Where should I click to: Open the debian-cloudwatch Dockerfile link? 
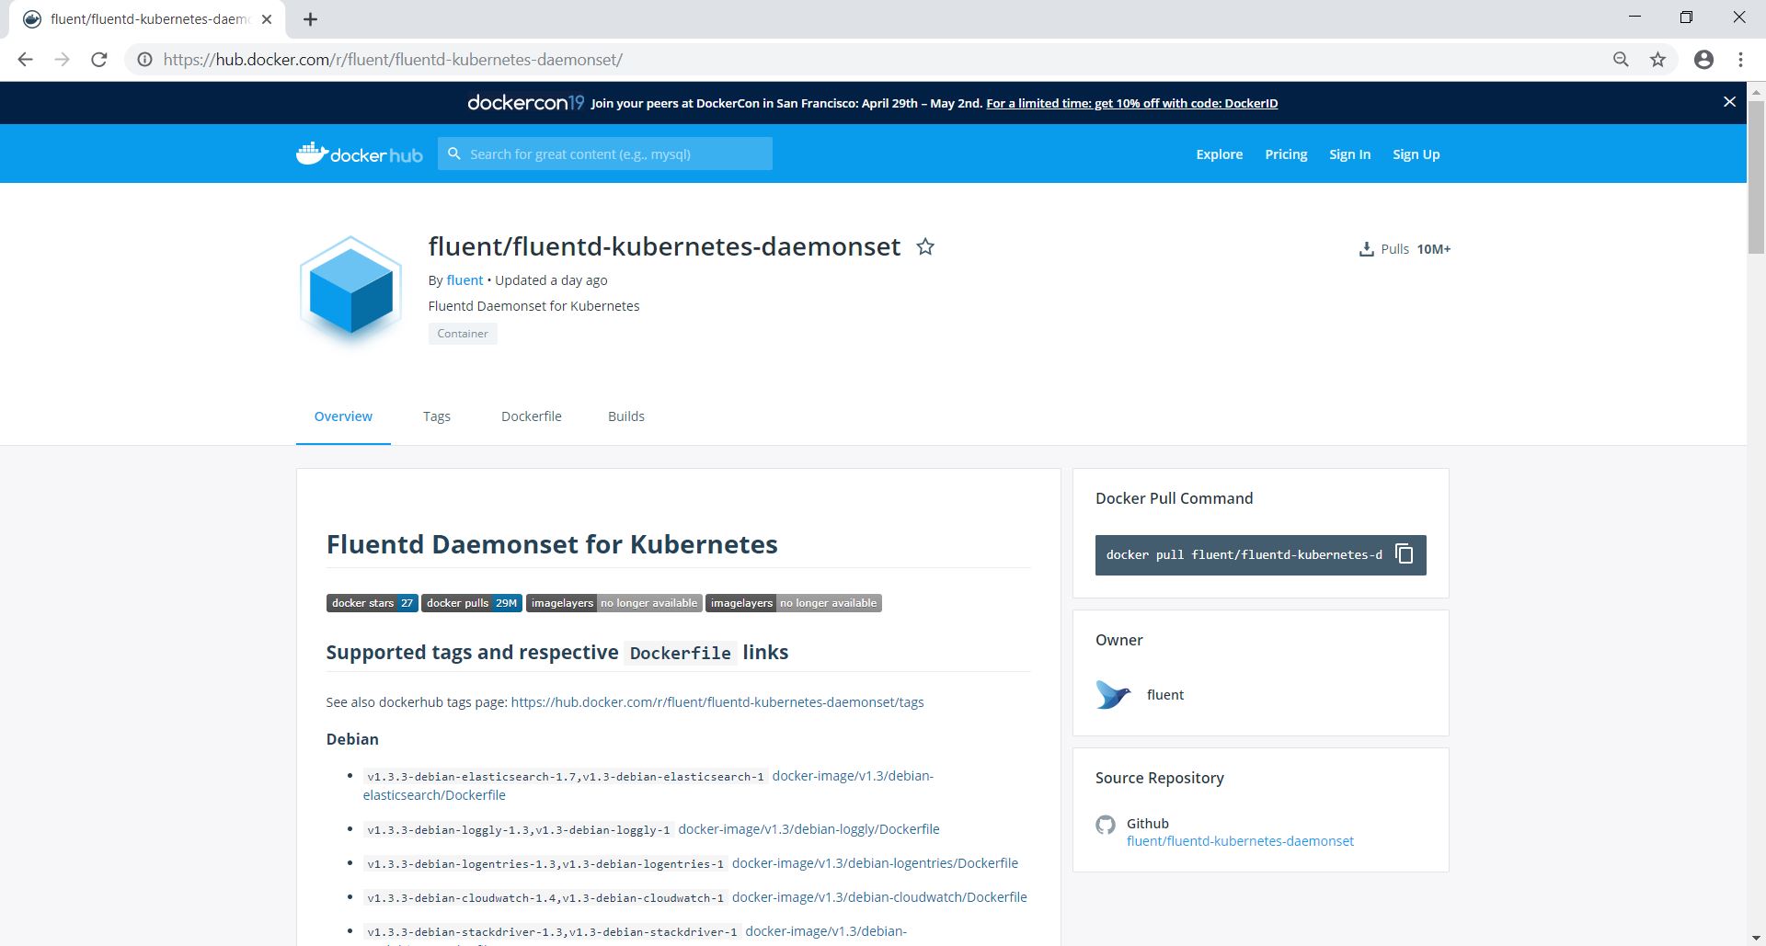click(879, 897)
